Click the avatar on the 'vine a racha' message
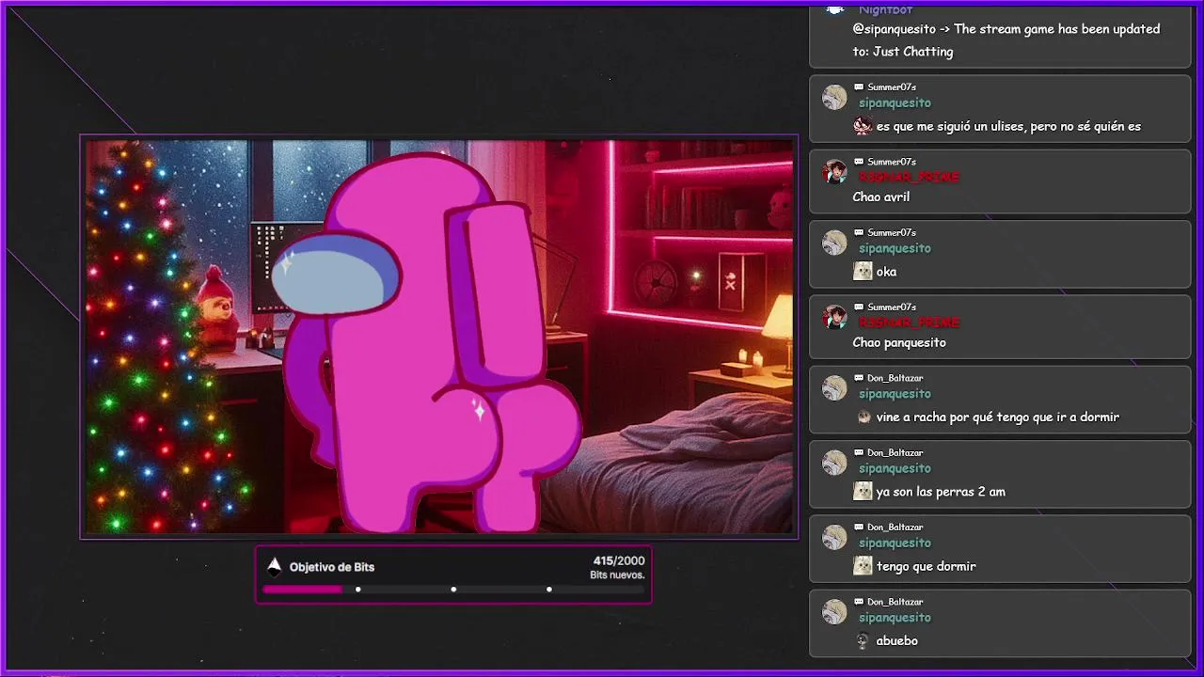 [834, 388]
